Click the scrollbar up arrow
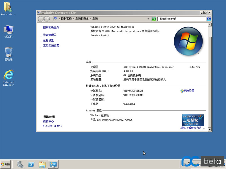The width and height of the screenshot is (226, 169). click(210, 25)
